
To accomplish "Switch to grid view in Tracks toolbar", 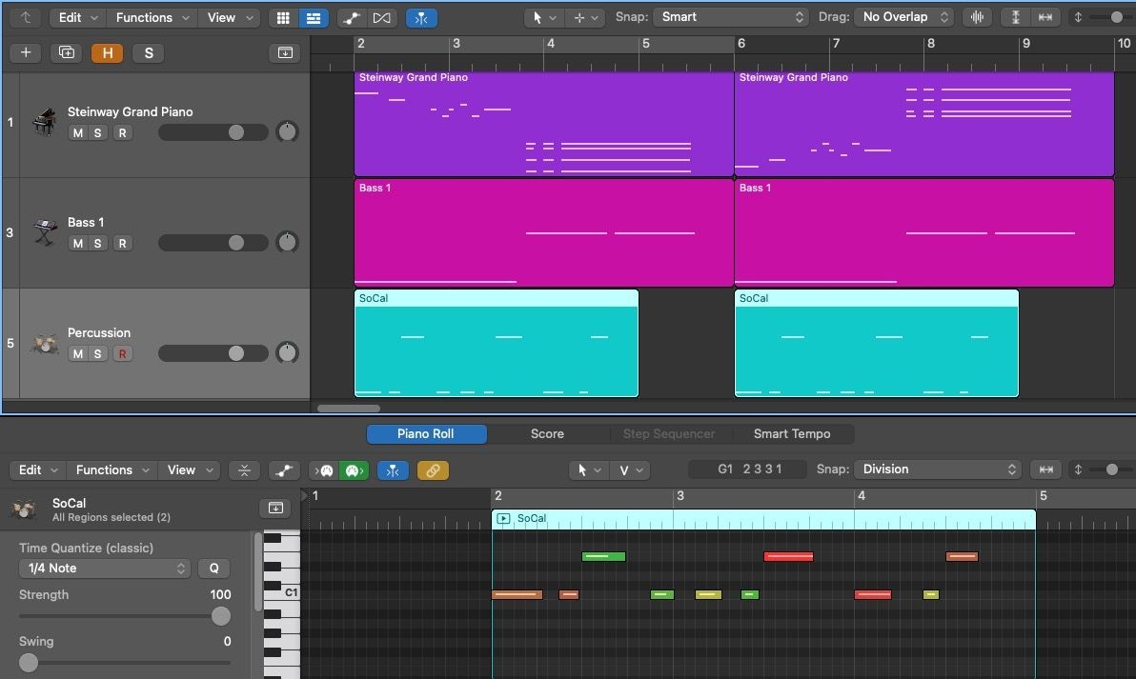I will click(x=283, y=17).
